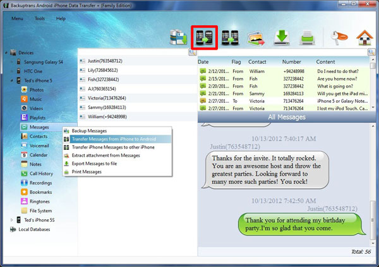Expand the Ted's iPhone 5S node

tap(11, 220)
